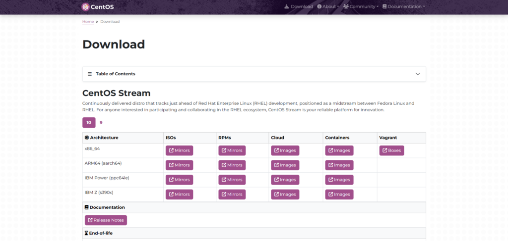Click the Cloud column header

coord(296,138)
